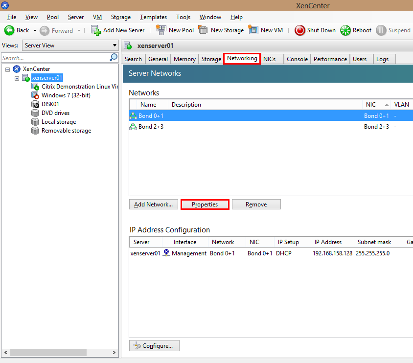The height and width of the screenshot is (363, 413).
Task: Sort networks by the NIC column header
Action: pos(371,105)
